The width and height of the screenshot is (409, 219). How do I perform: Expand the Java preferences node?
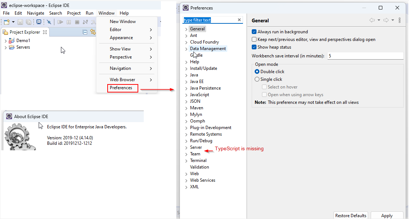(186, 75)
